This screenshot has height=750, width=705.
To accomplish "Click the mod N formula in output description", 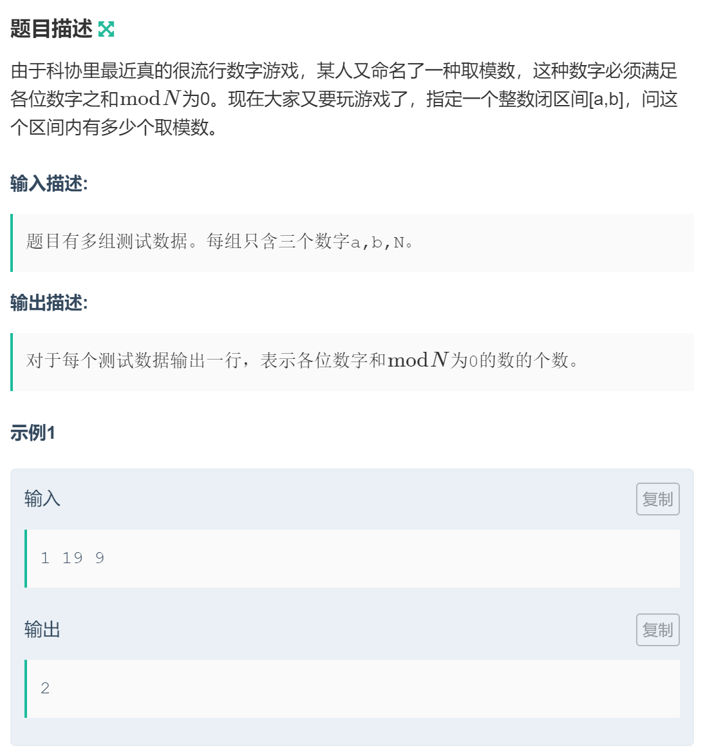I will 418,360.
